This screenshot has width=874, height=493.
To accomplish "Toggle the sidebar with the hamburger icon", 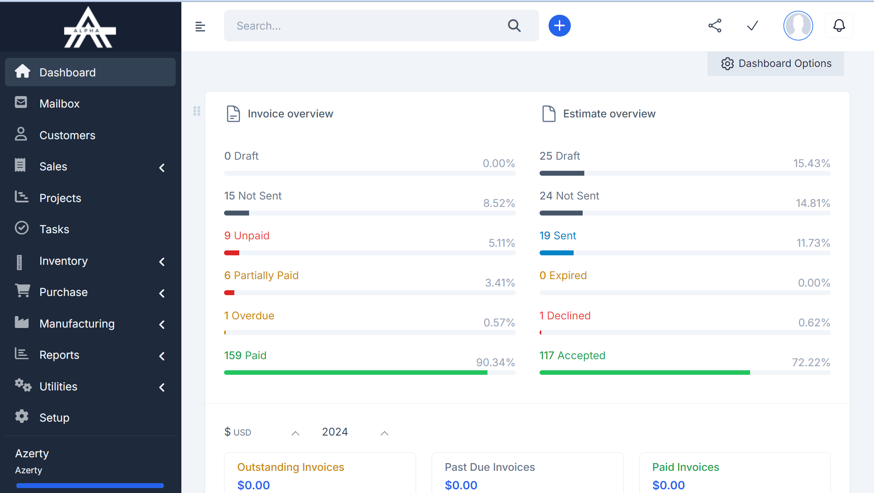I will click(200, 27).
